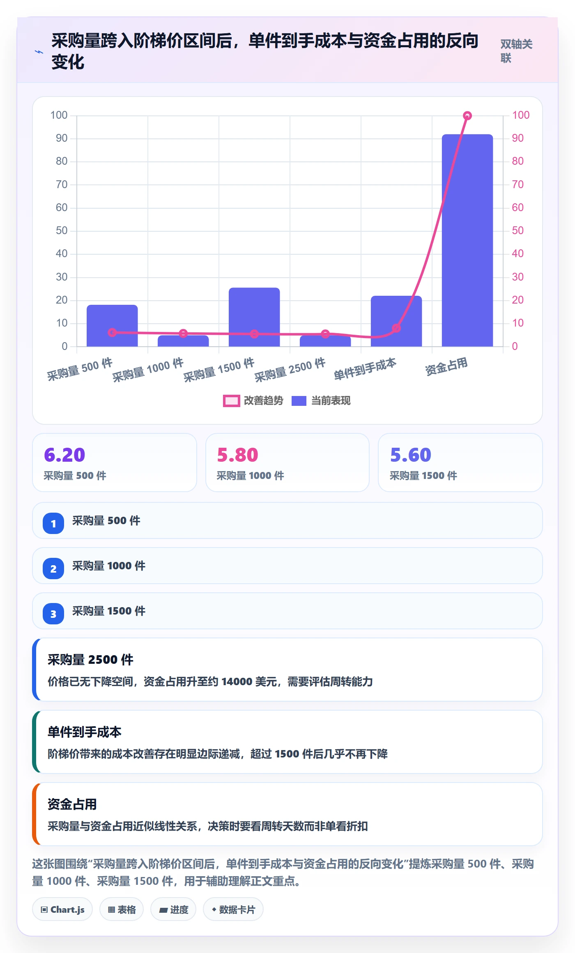Click the 双轴关联 badge in header
This screenshot has width=575, height=953.
pos(516,51)
